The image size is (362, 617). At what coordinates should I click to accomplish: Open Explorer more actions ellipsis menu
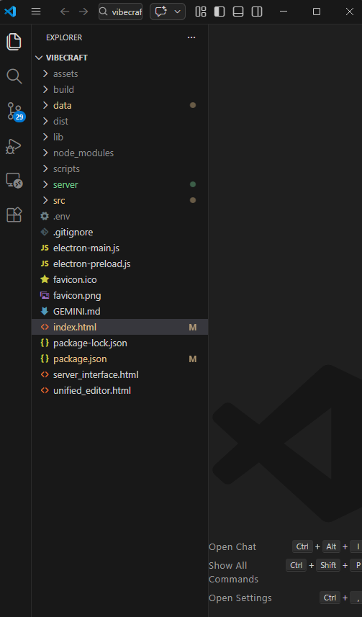coord(191,37)
